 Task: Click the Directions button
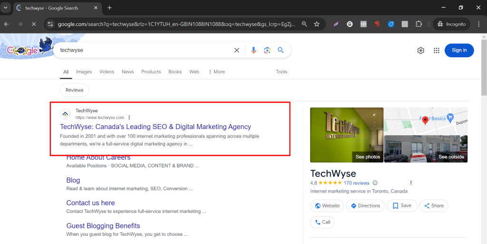[364, 205]
